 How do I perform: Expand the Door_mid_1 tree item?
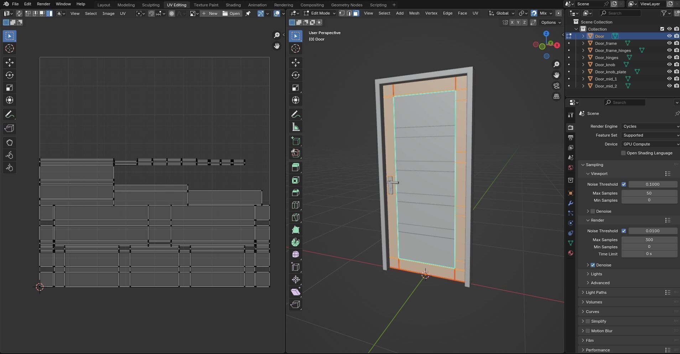click(x=583, y=79)
